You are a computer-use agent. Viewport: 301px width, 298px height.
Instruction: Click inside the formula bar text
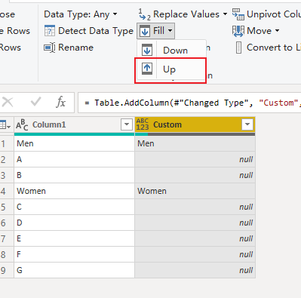point(192,103)
